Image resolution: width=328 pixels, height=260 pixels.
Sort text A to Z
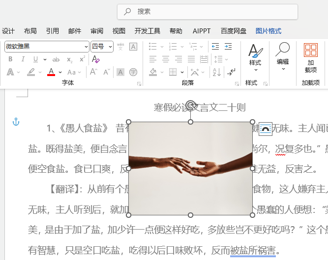click(x=217, y=72)
